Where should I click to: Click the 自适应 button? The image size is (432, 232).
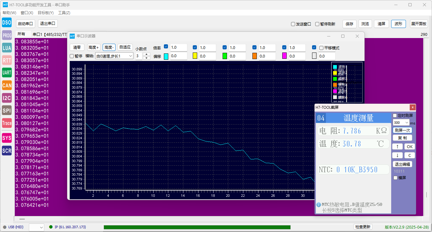(x=125, y=47)
